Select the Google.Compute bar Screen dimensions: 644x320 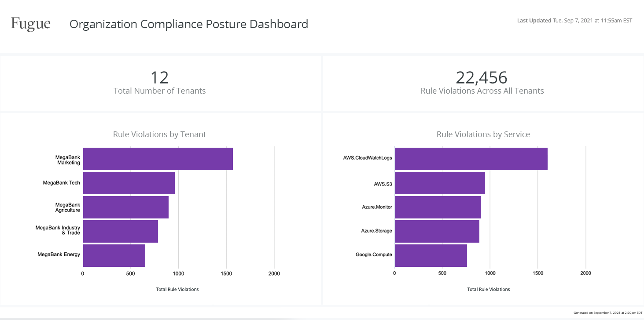tap(431, 255)
